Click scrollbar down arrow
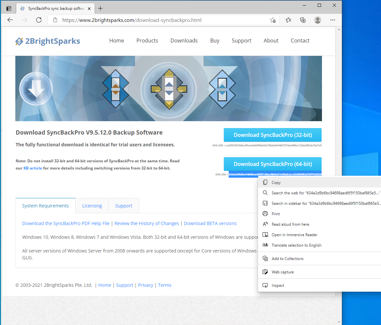The width and height of the screenshot is (381, 325). coord(339,322)
